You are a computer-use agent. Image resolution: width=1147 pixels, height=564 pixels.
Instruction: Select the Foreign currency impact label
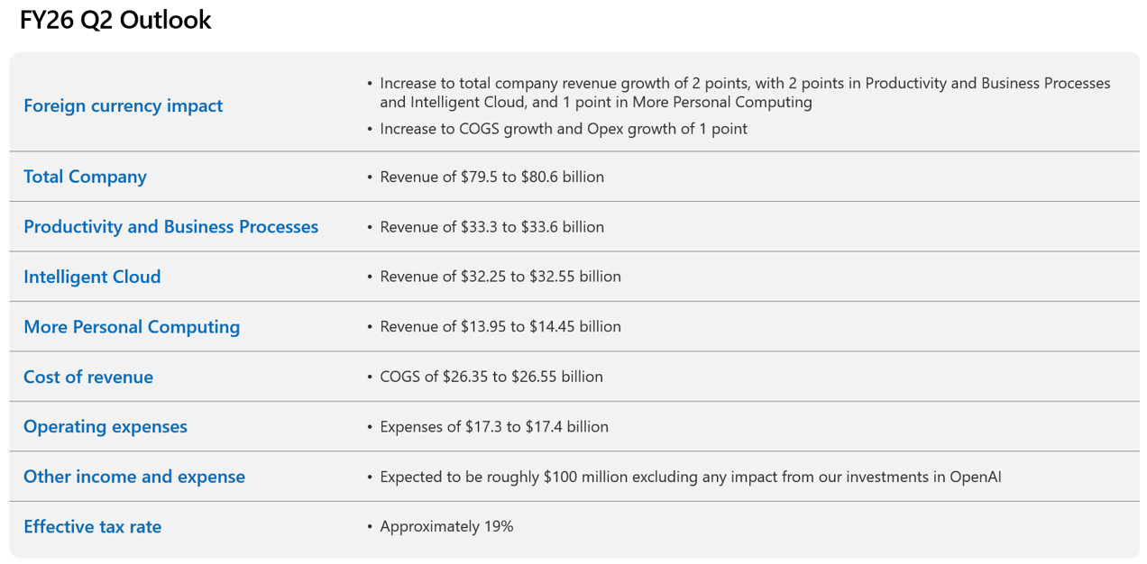click(x=123, y=105)
